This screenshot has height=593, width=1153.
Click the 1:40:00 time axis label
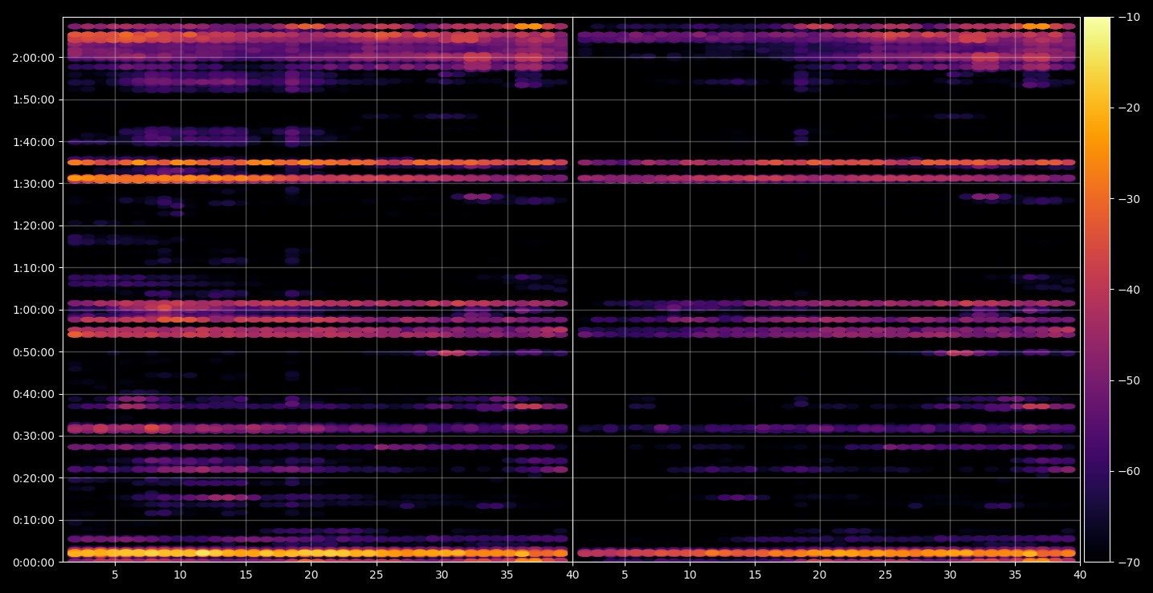[x=34, y=141]
